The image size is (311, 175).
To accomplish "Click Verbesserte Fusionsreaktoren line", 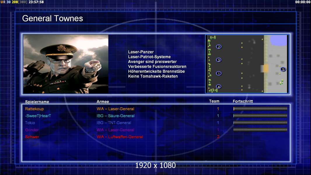I will (157, 66).
